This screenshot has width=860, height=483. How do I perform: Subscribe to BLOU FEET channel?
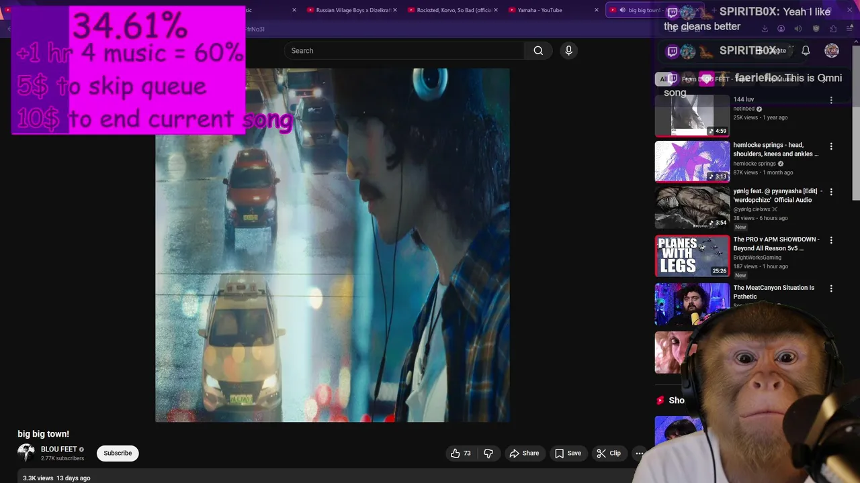coord(118,453)
